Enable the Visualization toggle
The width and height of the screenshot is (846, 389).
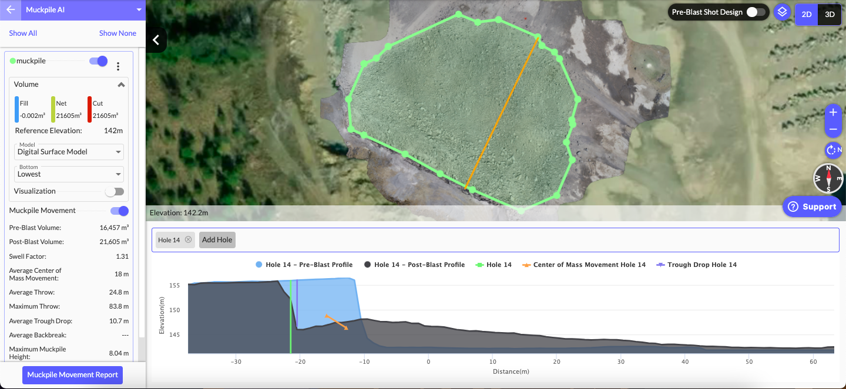click(x=115, y=191)
